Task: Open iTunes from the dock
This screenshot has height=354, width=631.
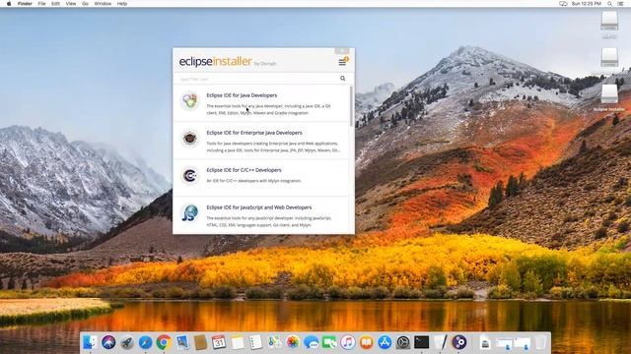Action: [348, 342]
